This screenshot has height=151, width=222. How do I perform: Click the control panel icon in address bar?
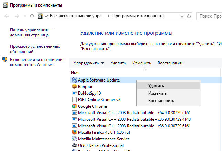[40, 16]
